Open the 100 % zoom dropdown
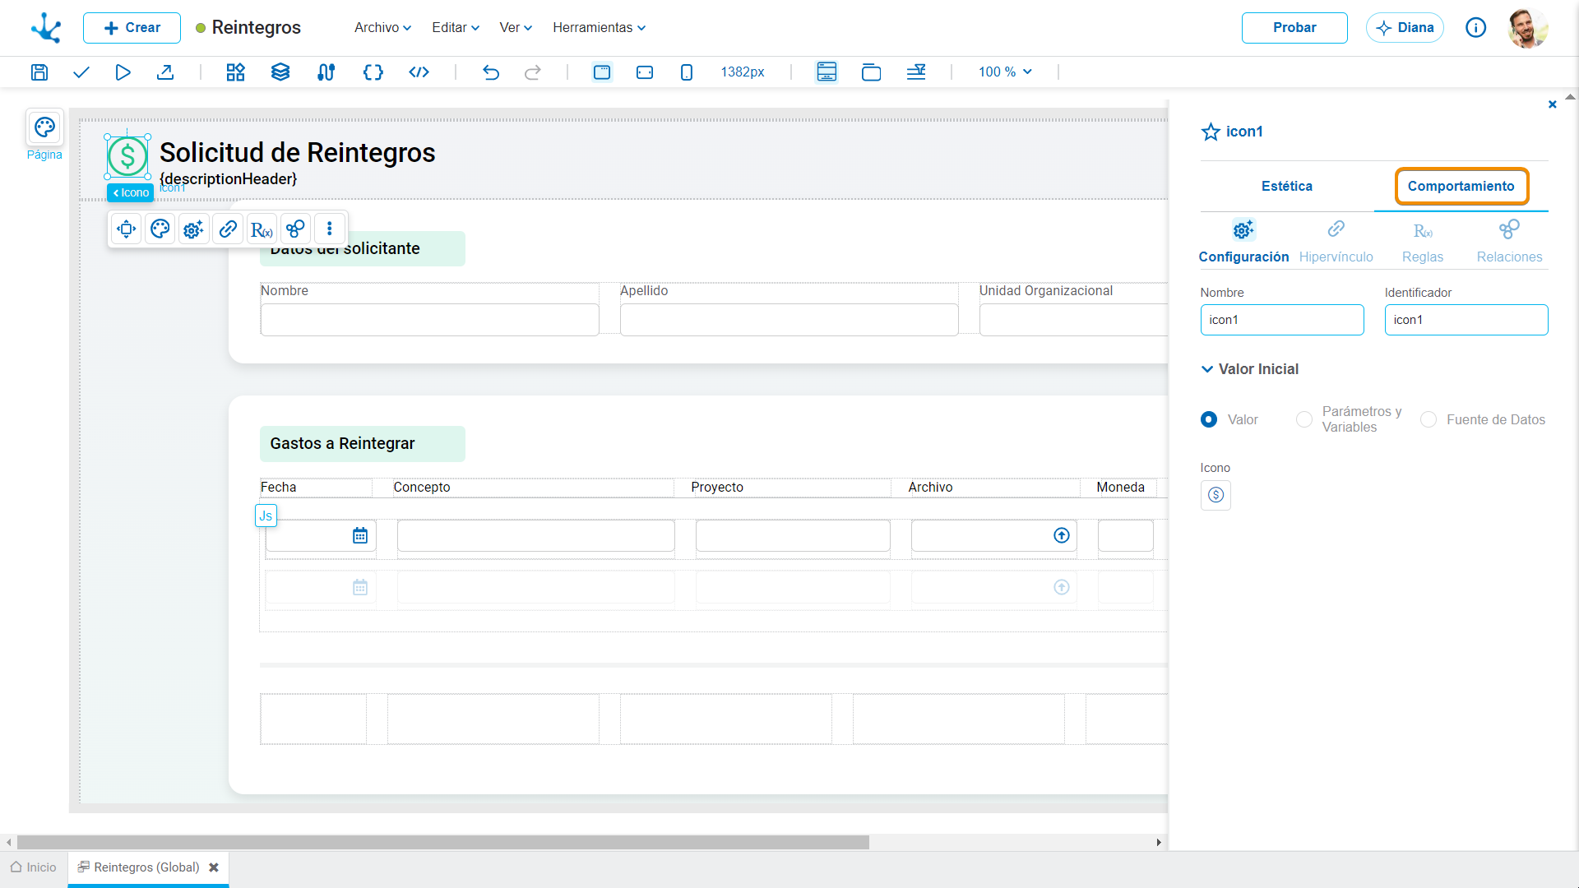The width and height of the screenshot is (1579, 888). [1005, 72]
